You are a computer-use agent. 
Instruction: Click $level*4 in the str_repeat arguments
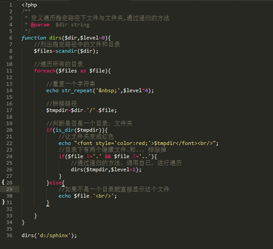click(x=136, y=91)
